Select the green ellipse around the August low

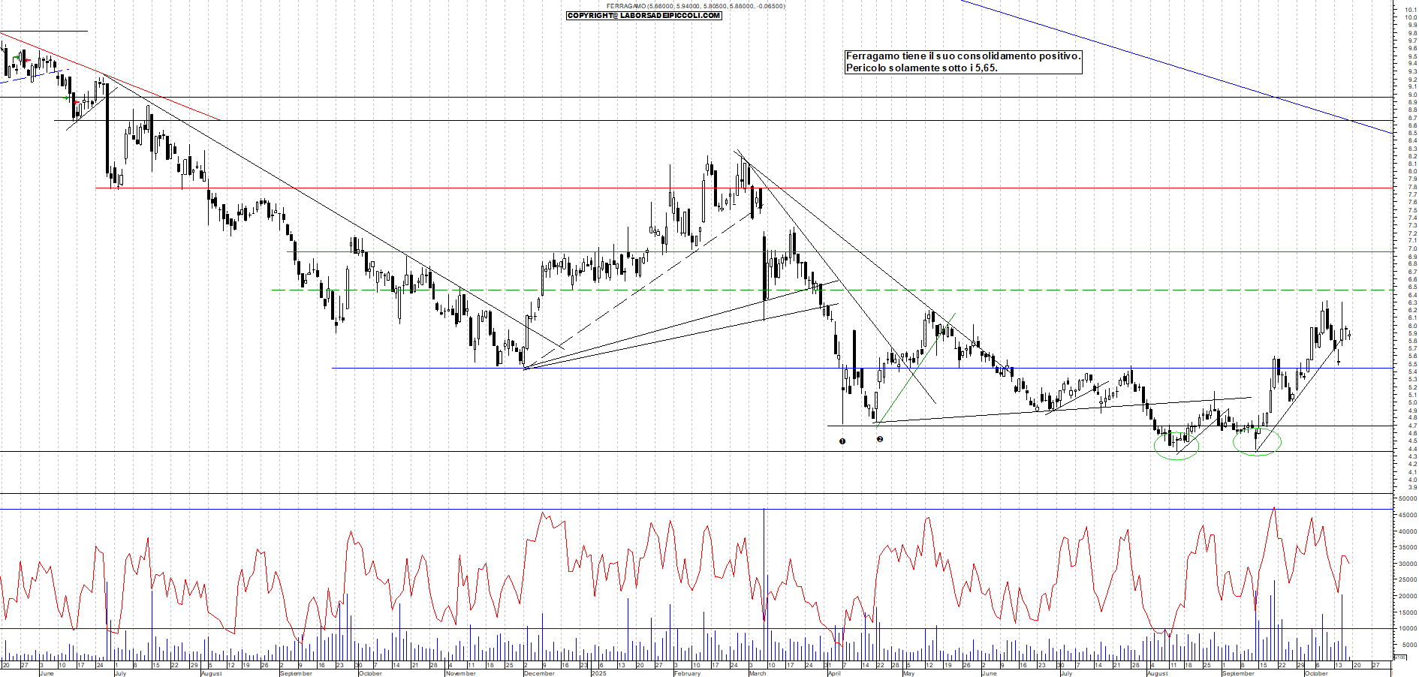[1176, 446]
